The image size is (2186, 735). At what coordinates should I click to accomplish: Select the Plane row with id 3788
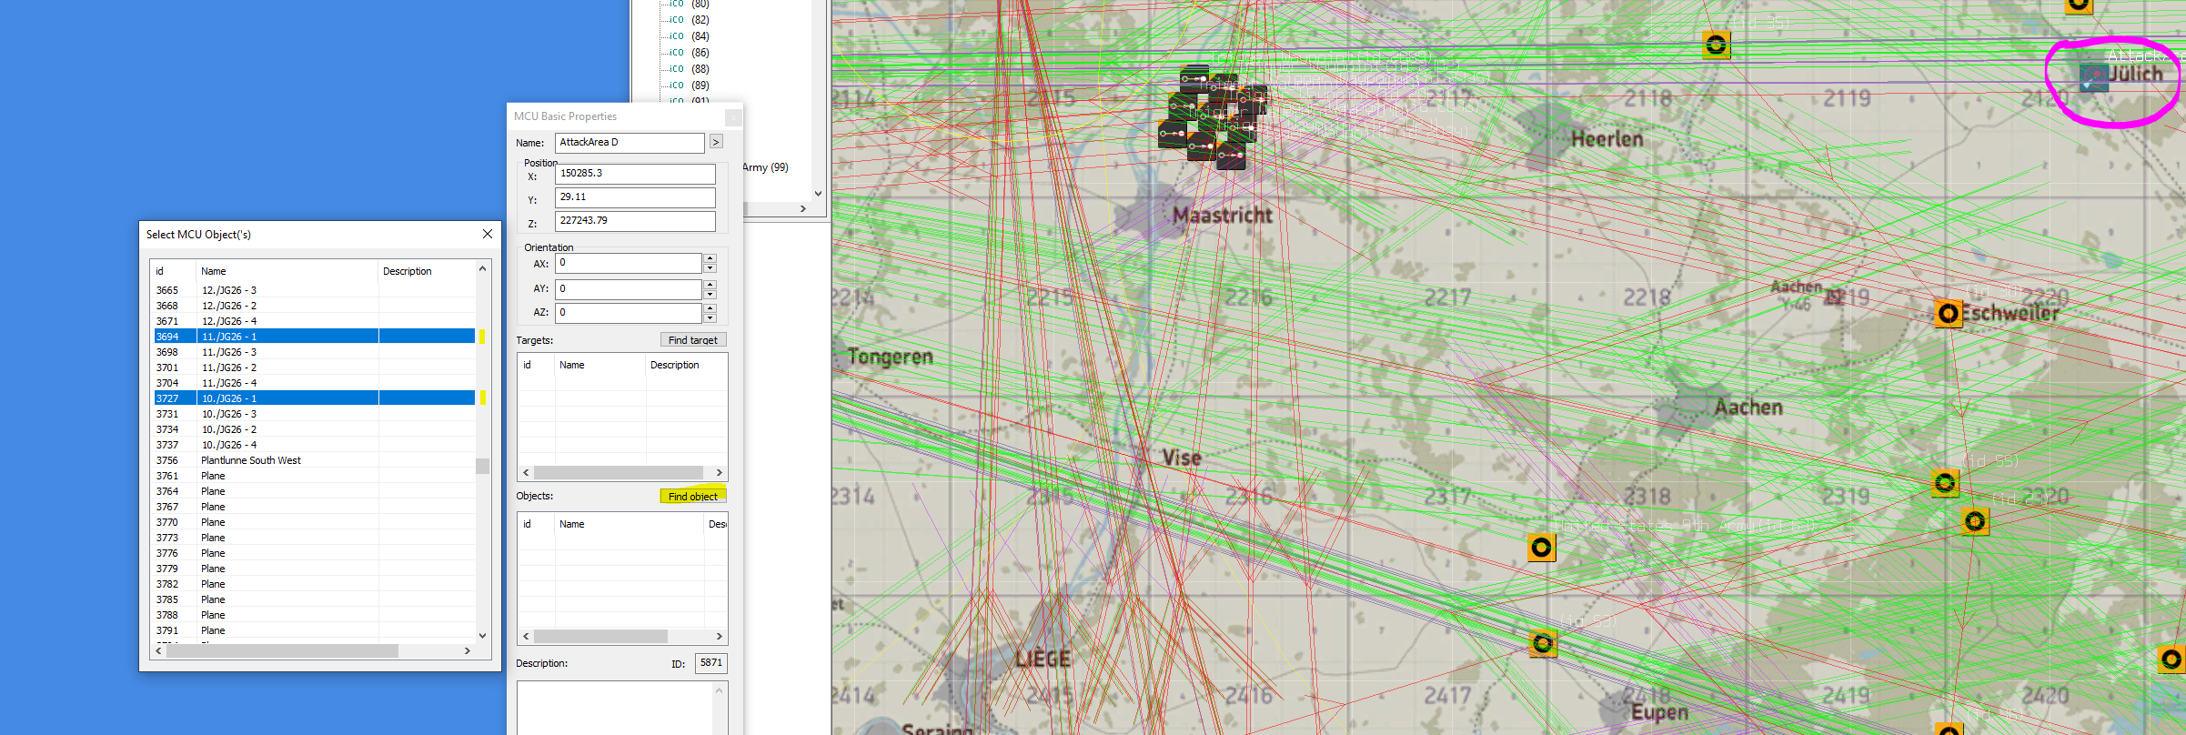314,615
